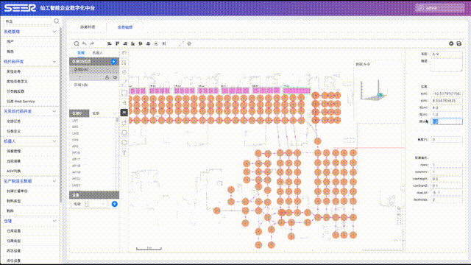This screenshot has width=471, height=265.
Task: Click the active dark highlighted shelf tool
Action: point(124,113)
